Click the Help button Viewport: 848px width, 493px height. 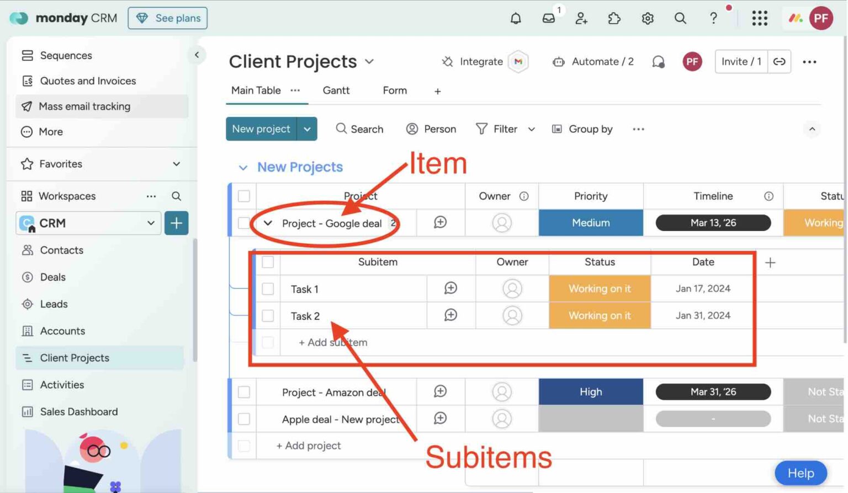801,473
